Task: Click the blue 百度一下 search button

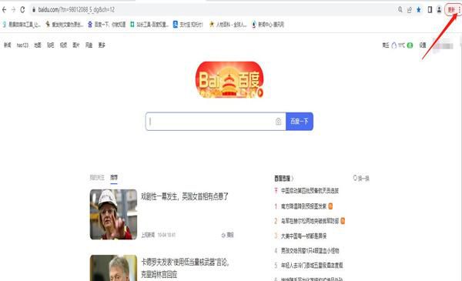Action: tap(300, 122)
